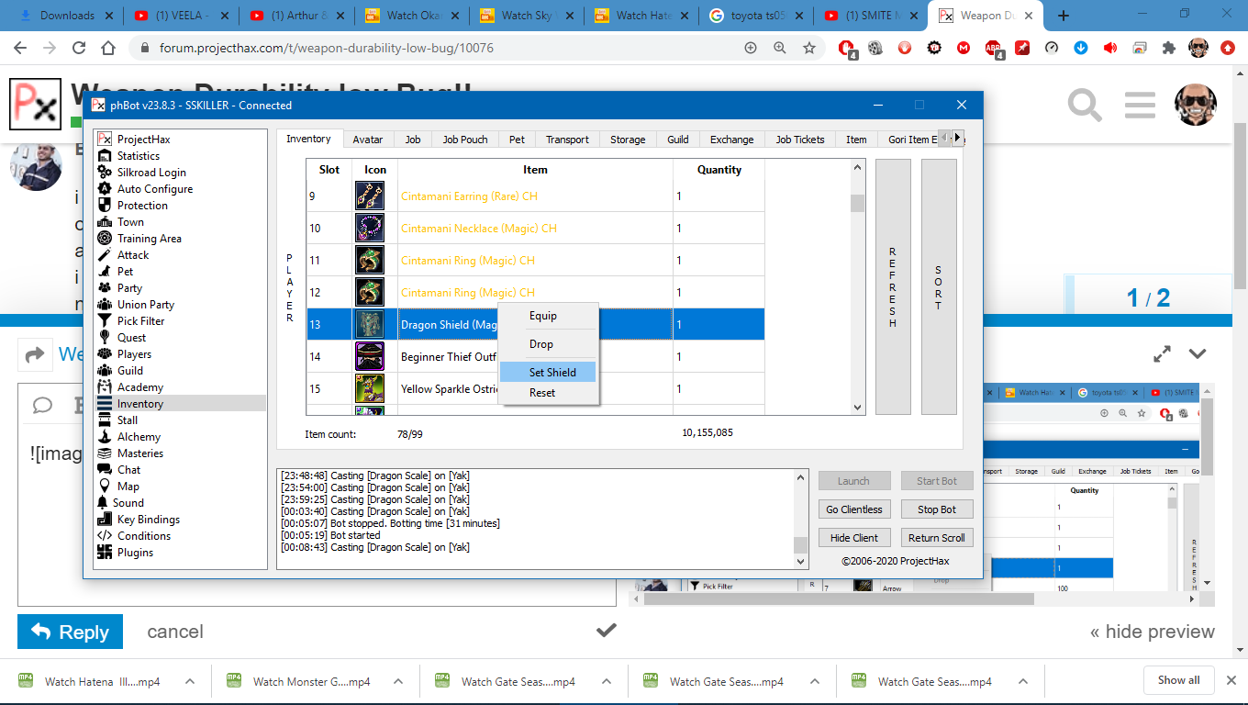This screenshot has height=705, width=1248.
Task: Click the Cintamani Necklace item icon
Action: (369, 228)
